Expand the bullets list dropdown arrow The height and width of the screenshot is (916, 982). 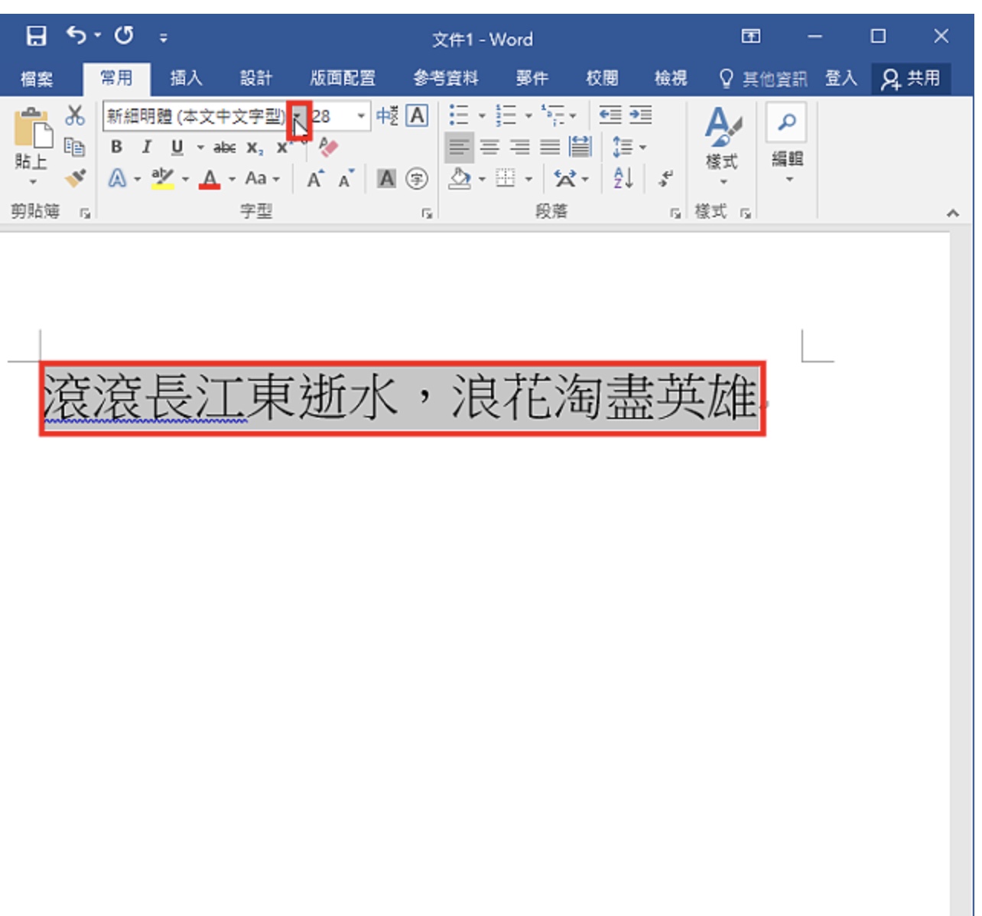click(482, 116)
